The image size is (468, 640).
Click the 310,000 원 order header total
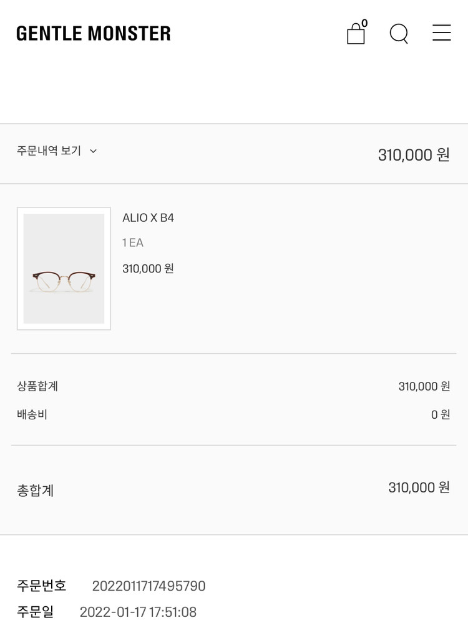tap(414, 154)
